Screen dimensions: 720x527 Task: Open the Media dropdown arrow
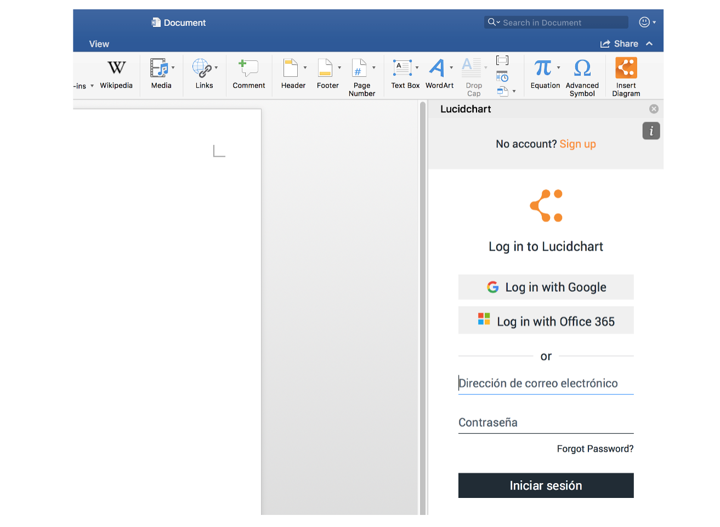pyautogui.click(x=173, y=68)
